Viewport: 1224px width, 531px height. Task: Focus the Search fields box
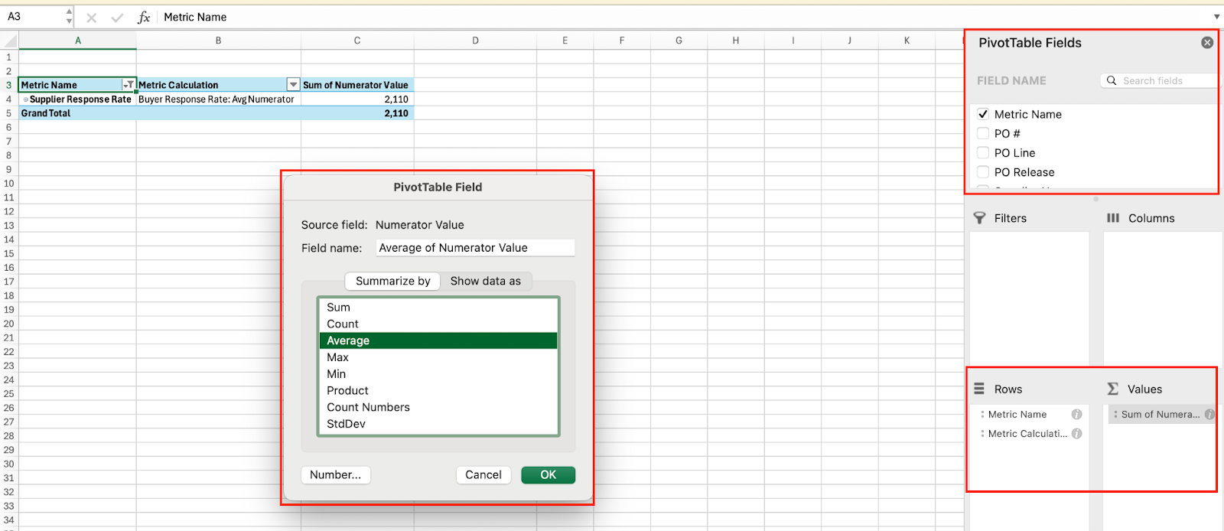(x=1159, y=80)
